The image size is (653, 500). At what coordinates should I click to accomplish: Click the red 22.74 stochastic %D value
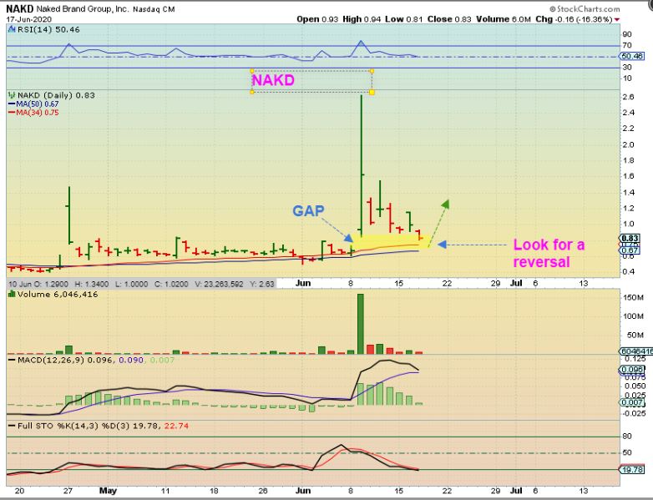(x=176, y=426)
